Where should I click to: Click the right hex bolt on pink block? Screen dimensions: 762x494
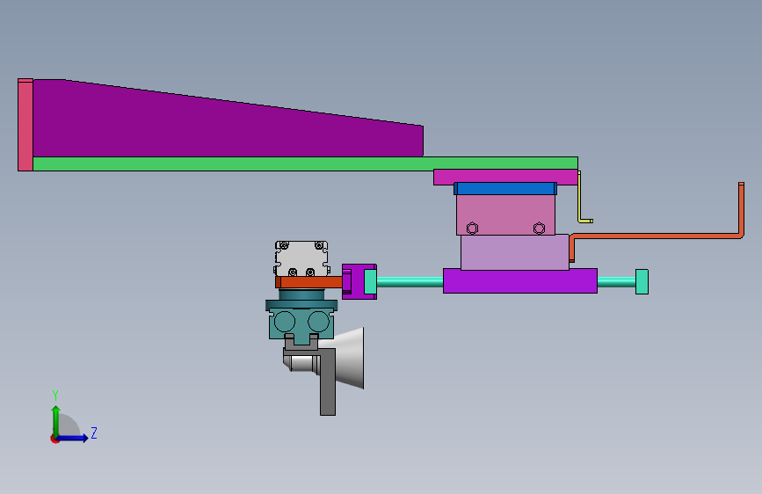point(539,228)
